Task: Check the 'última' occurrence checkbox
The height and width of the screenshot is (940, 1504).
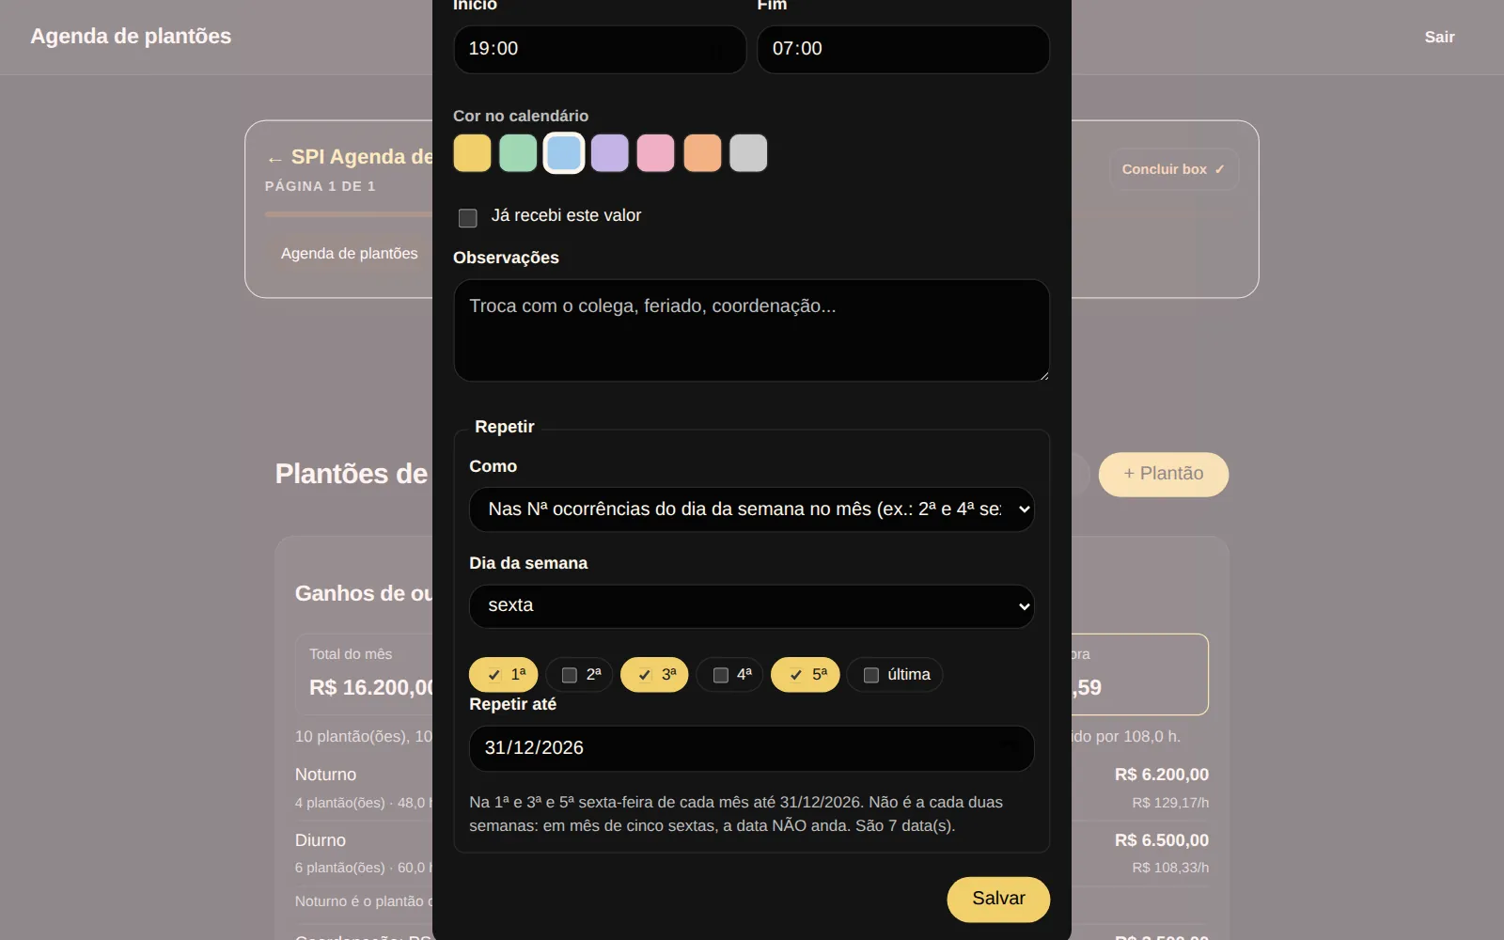Action: tap(871, 675)
